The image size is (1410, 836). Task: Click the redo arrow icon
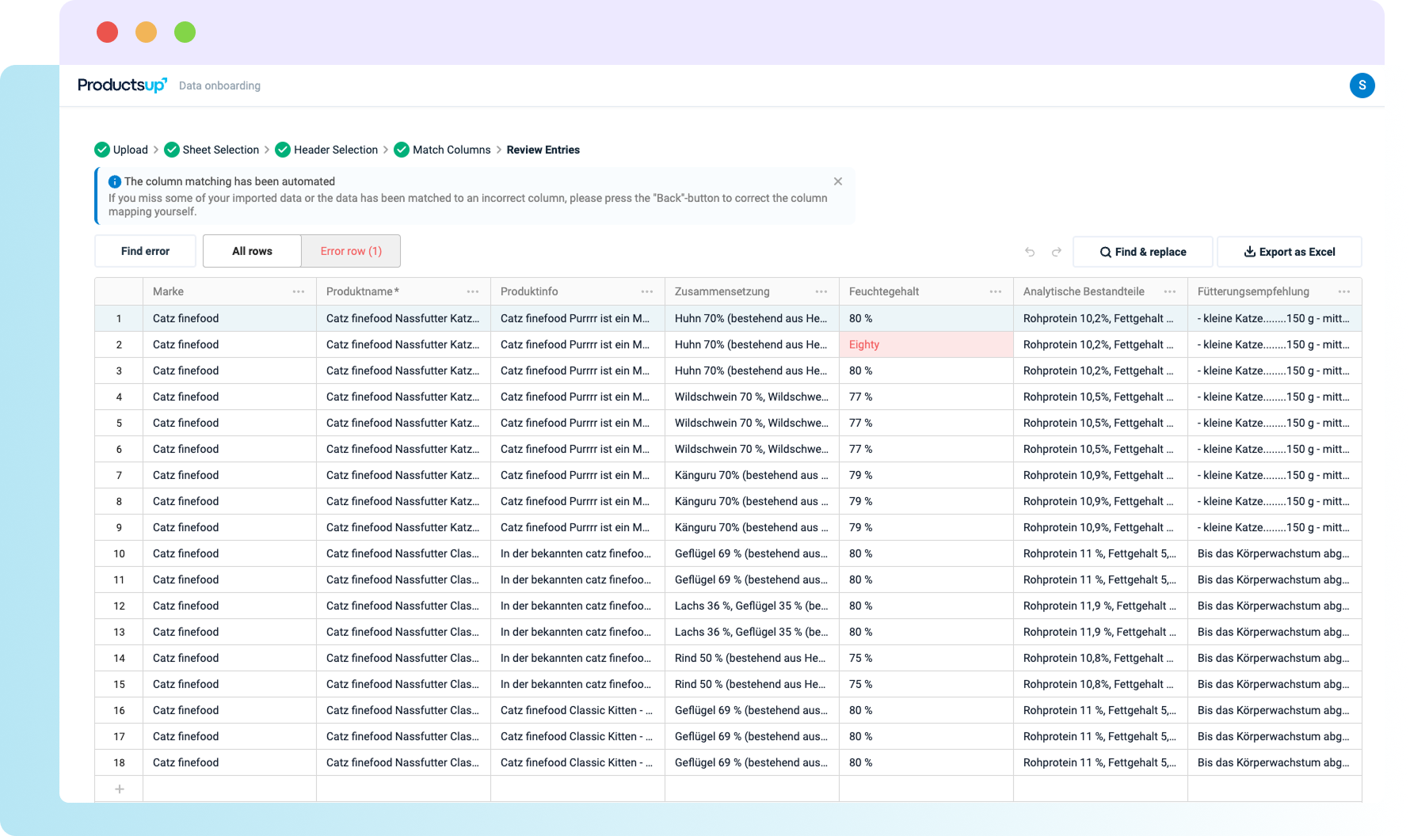click(1056, 252)
